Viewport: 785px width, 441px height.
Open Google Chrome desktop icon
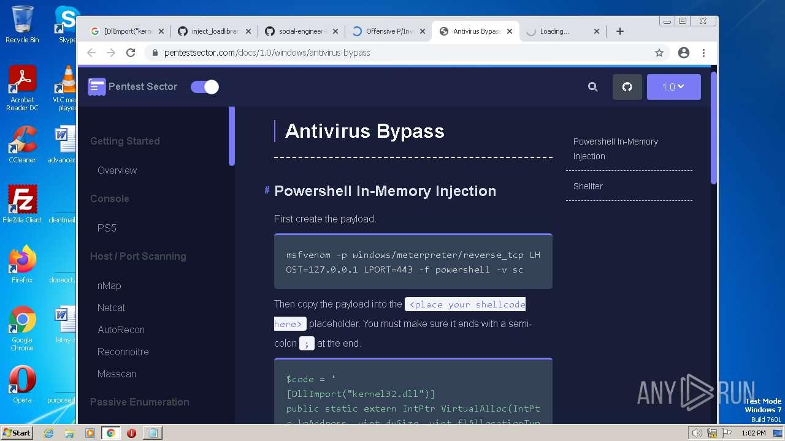22,328
